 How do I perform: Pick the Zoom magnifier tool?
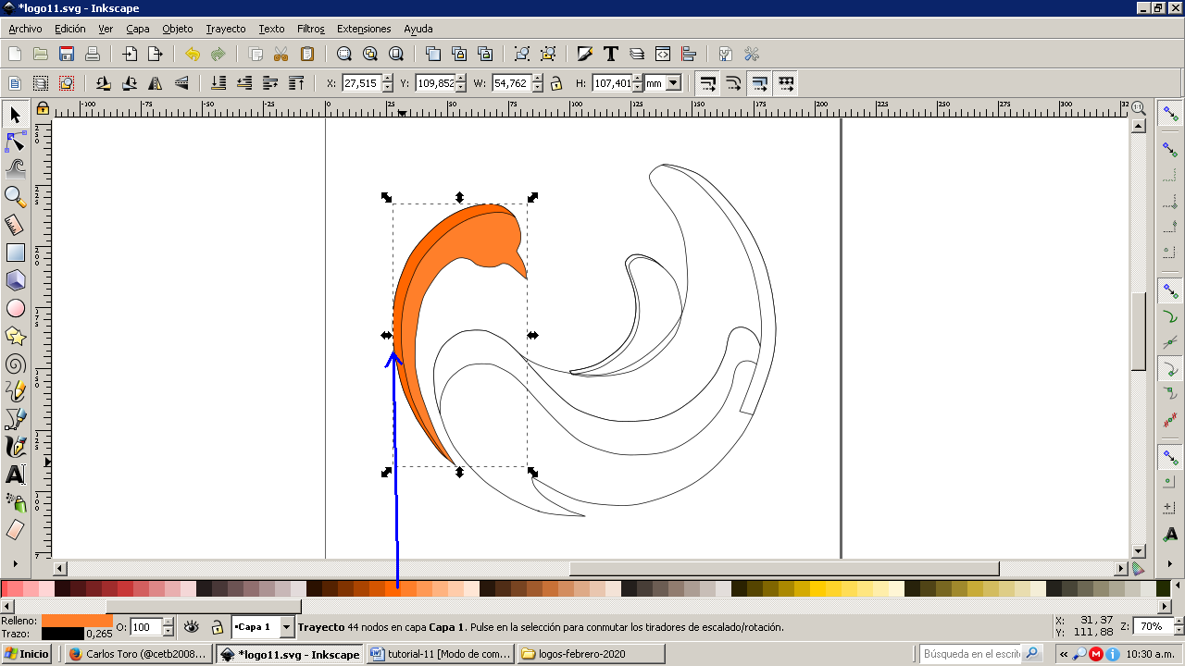15,196
